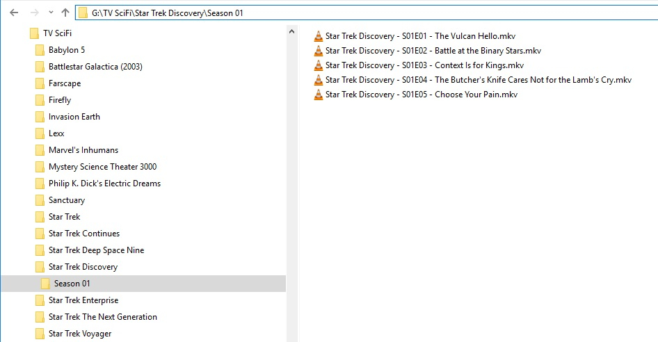Click the Invasion Earth folder icon
658x342 pixels.
pos(40,117)
